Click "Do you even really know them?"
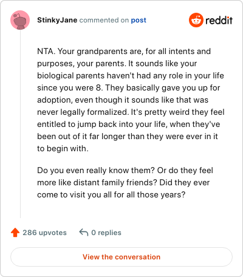The image size is (243, 277). tap(96, 171)
